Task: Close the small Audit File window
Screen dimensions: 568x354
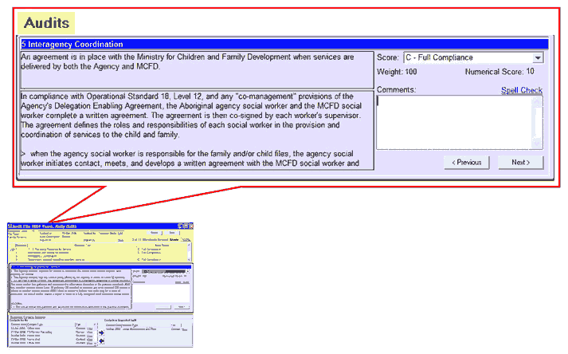Action: click(x=190, y=227)
